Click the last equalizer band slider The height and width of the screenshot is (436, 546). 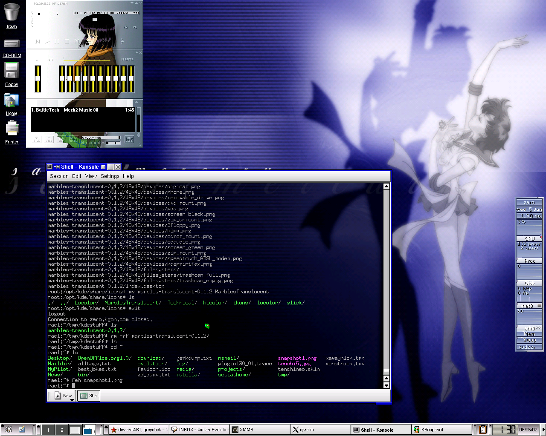131,79
